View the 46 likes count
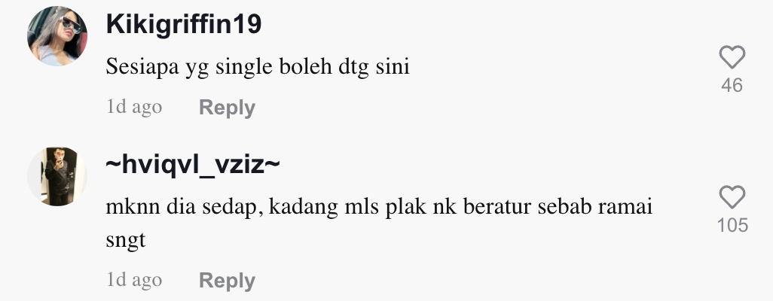 [732, 85]
